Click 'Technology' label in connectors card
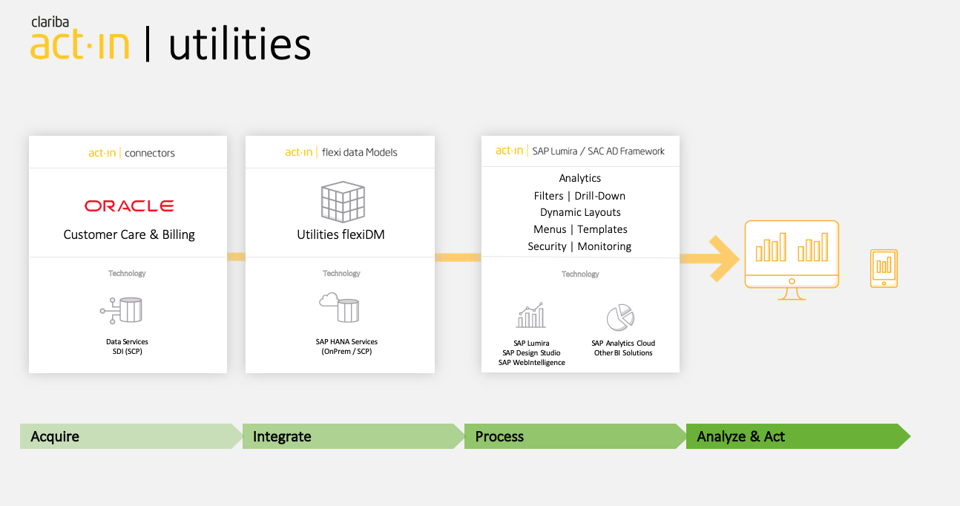This screenshot has height=506, width=960. coord(127,273)
